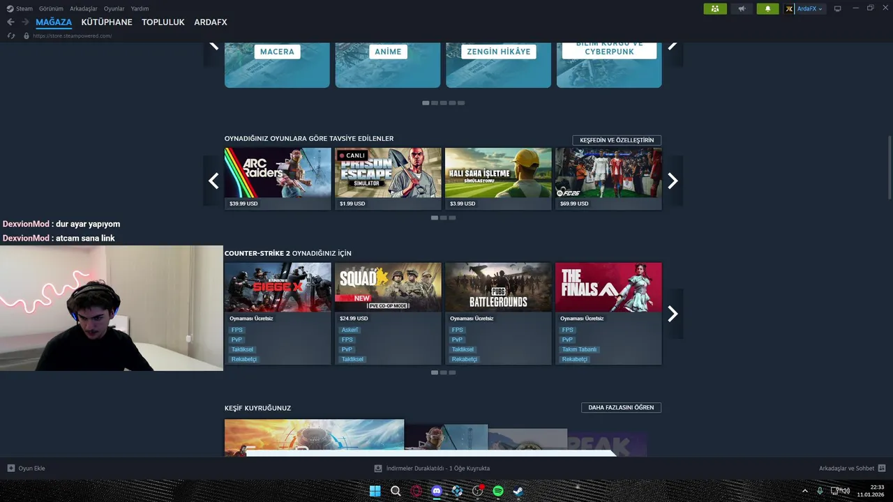Go forward with the navigation arrow

coord(25,22)
